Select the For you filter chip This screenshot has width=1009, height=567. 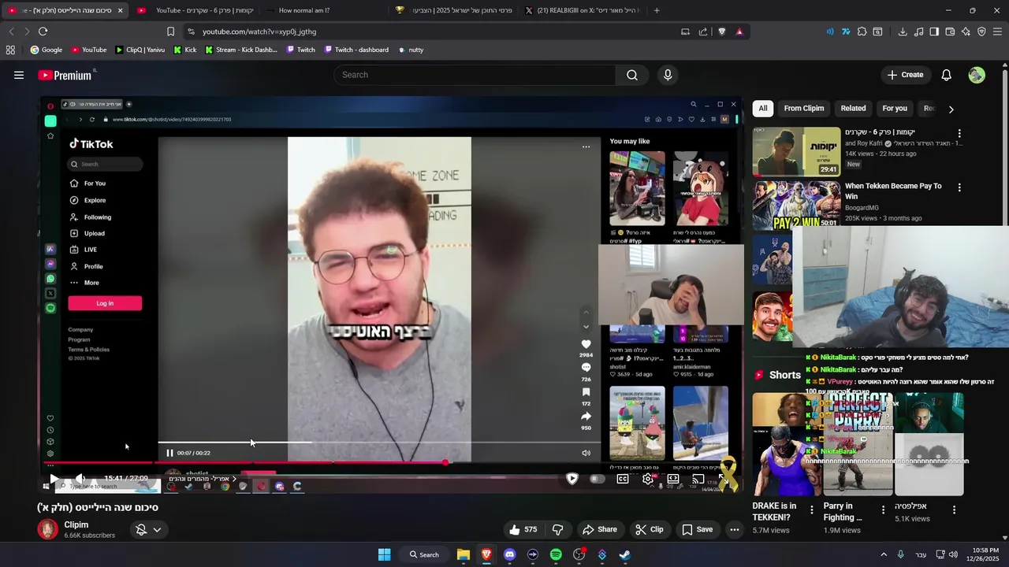coord(895,109)
